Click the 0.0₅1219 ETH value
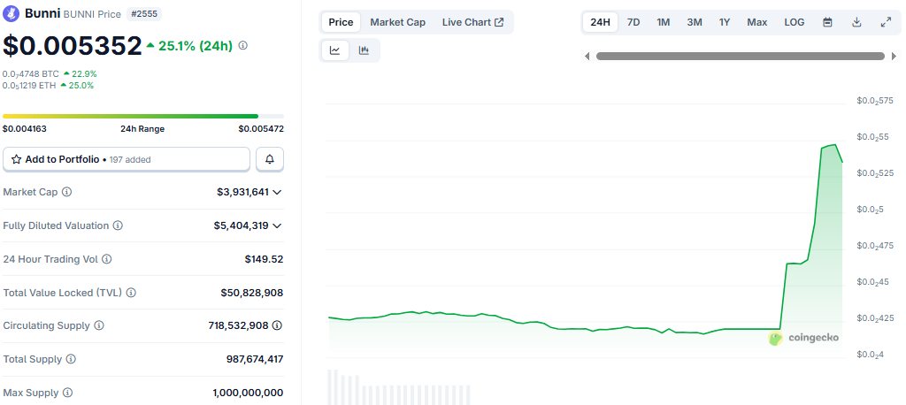This screenshot has width=906, height=405. point(29,86)
